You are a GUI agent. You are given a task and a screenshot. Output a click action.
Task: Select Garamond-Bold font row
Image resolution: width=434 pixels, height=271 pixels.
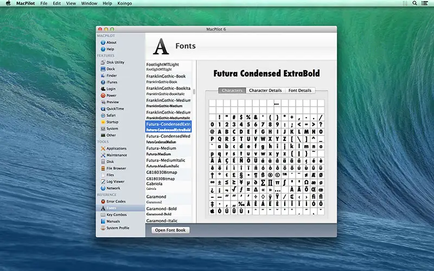point(168,211)
